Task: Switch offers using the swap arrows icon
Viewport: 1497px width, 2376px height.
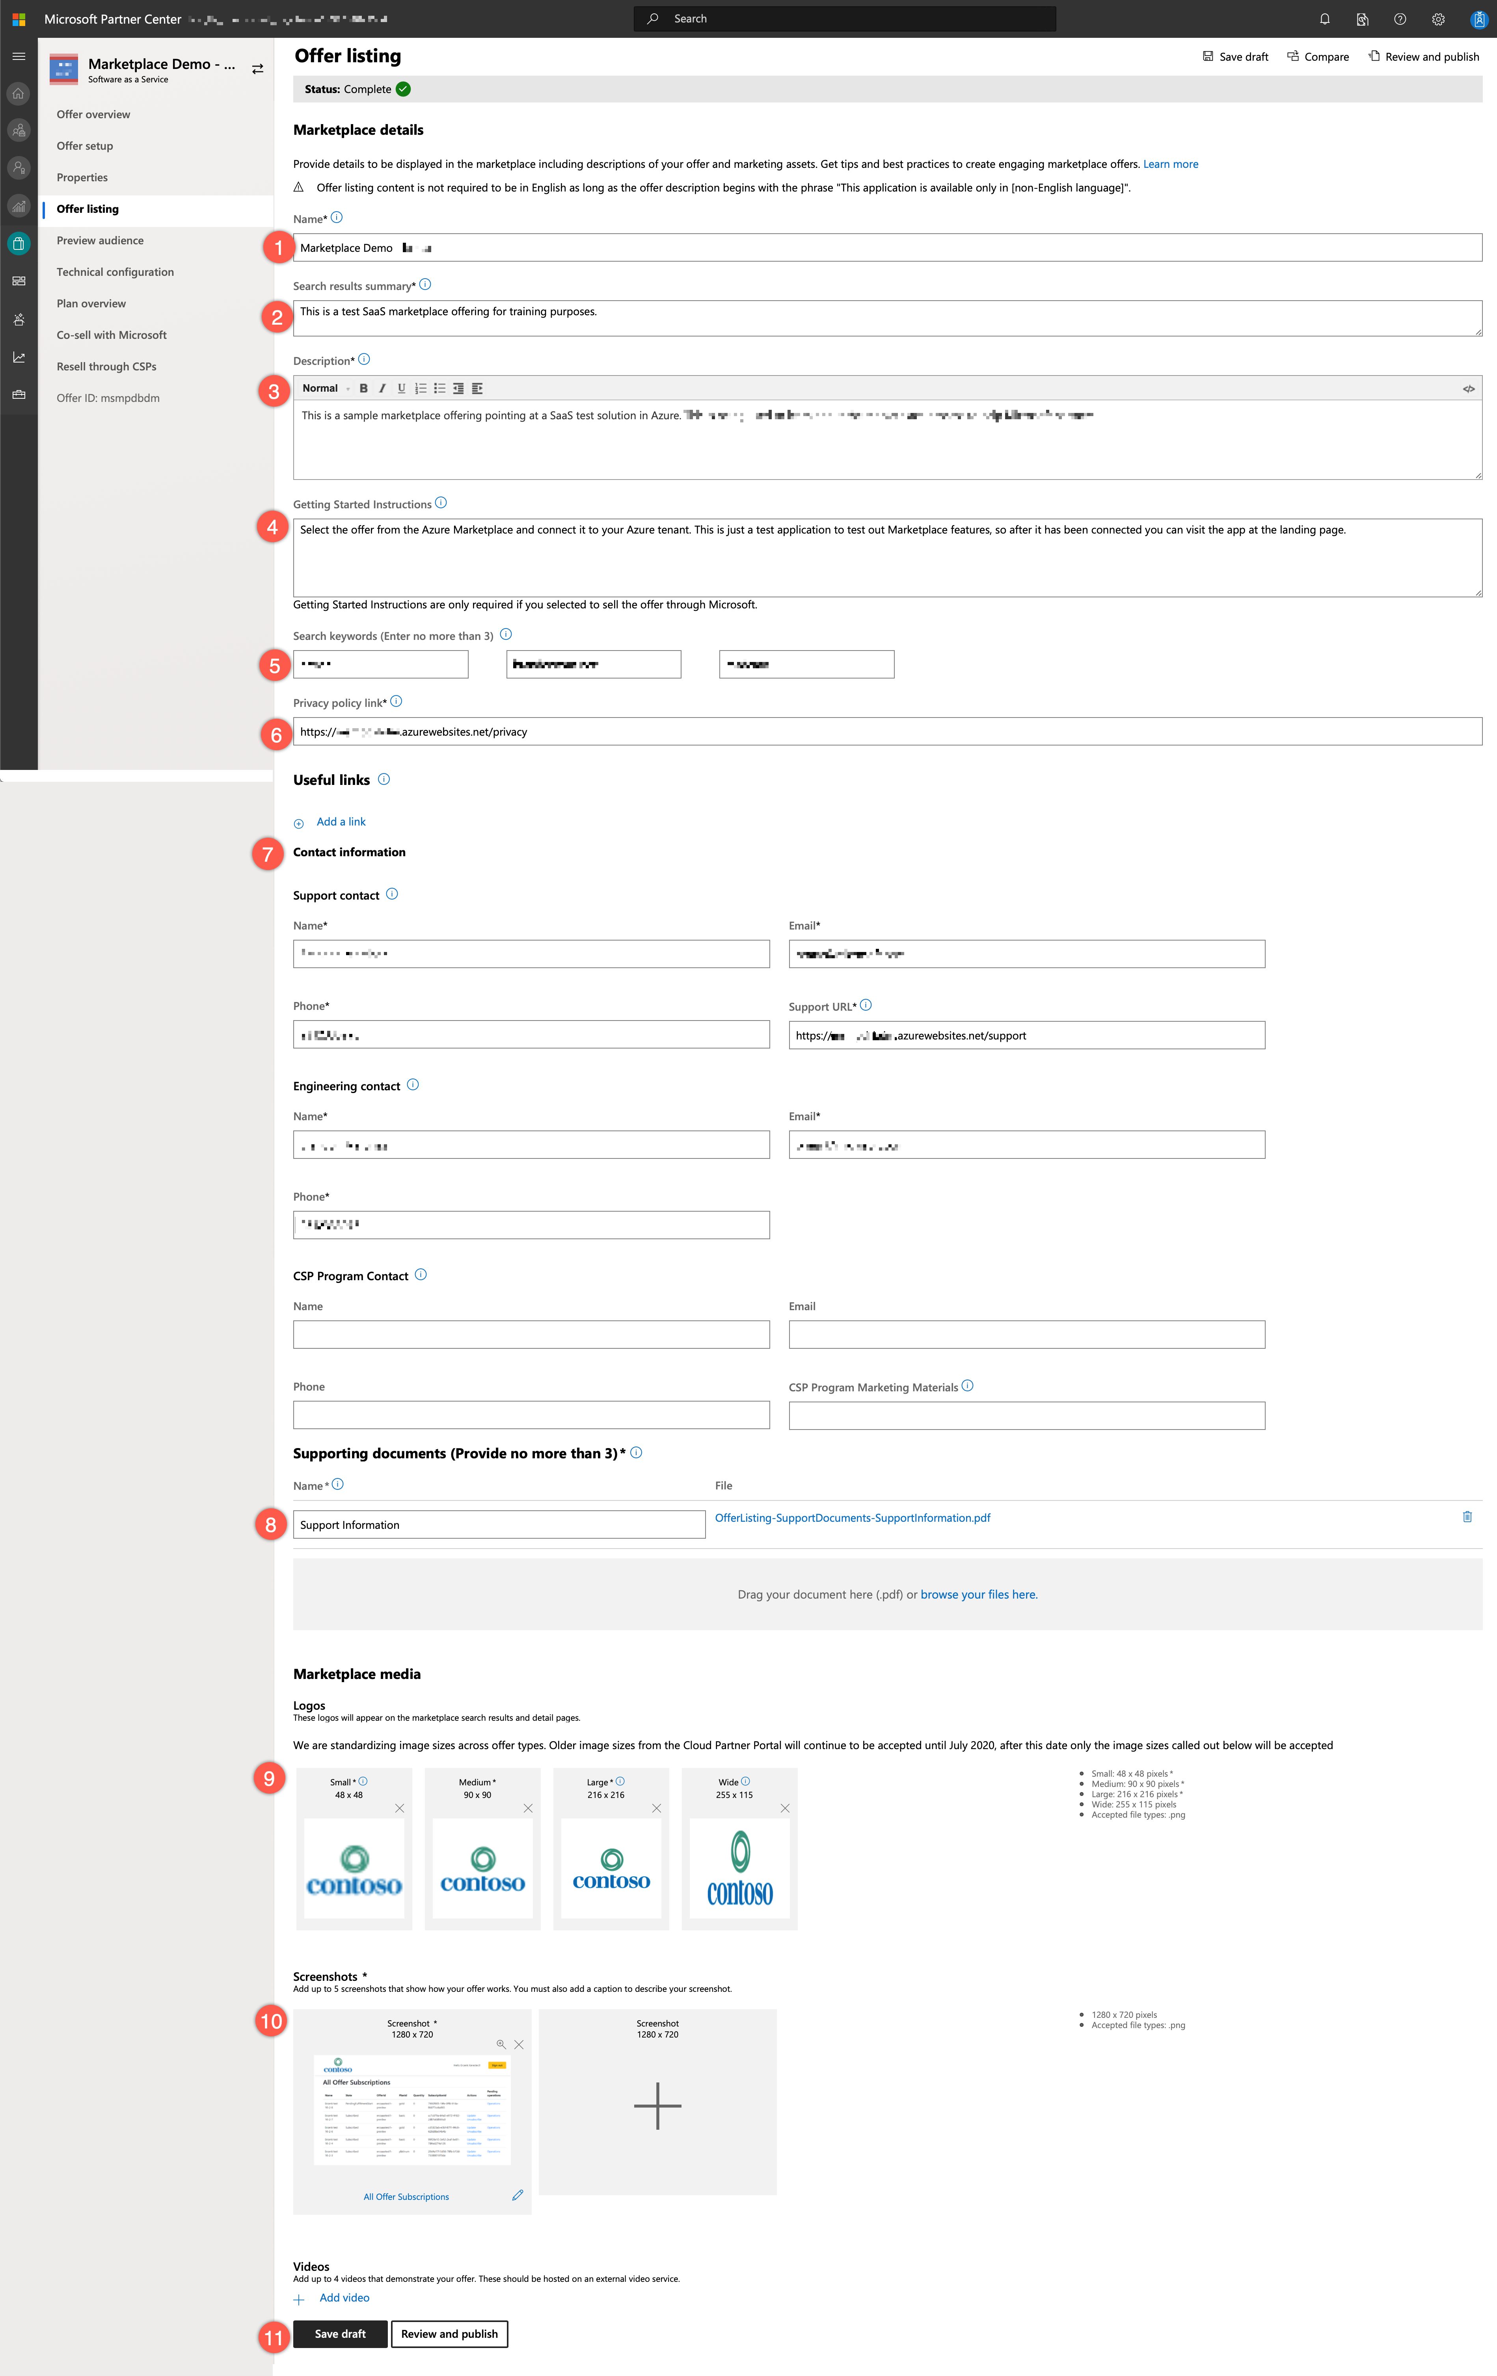Action: click(257, 69)
